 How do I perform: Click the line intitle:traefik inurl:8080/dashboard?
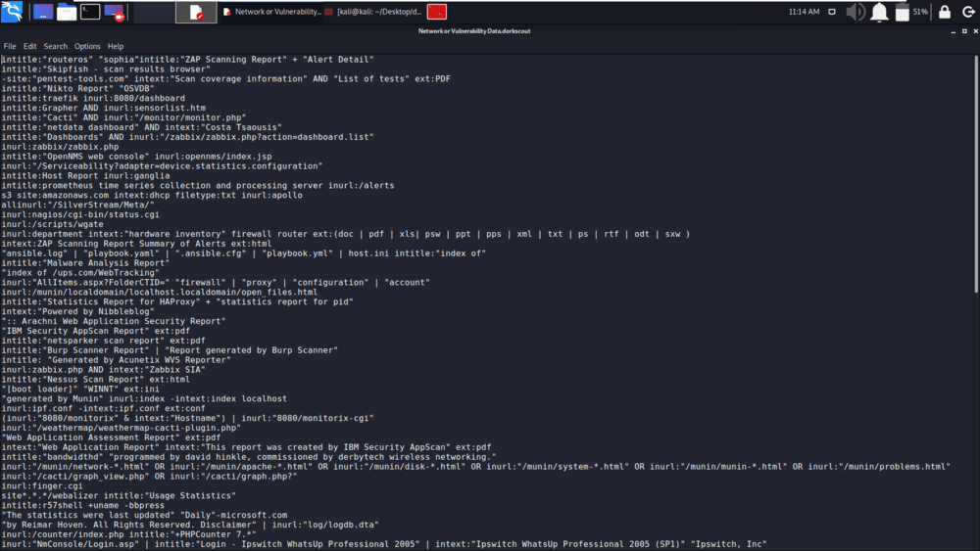[93, 98]
